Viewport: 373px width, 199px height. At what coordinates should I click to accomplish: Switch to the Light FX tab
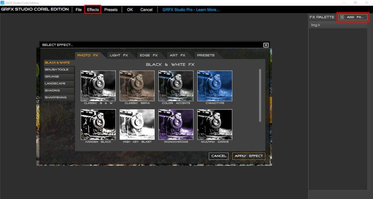click(119, 55)
